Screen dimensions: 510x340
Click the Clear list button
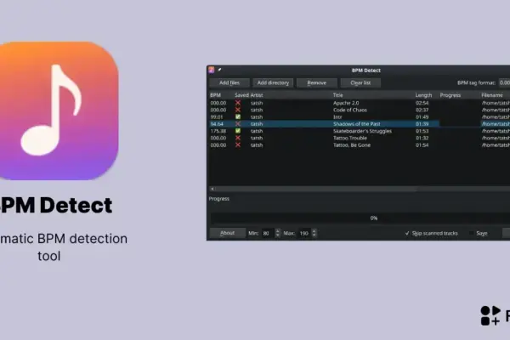pos(360,82)
